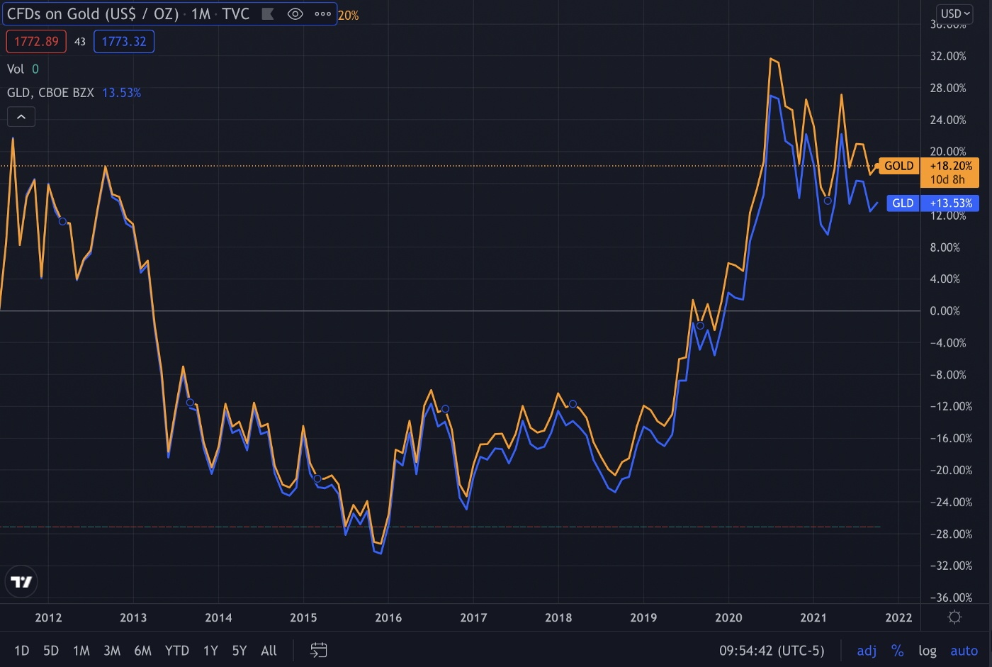Click the 09:54:42 (UTC-5) timezone clock
Screen dimensions: 992x667
point(772,650)
